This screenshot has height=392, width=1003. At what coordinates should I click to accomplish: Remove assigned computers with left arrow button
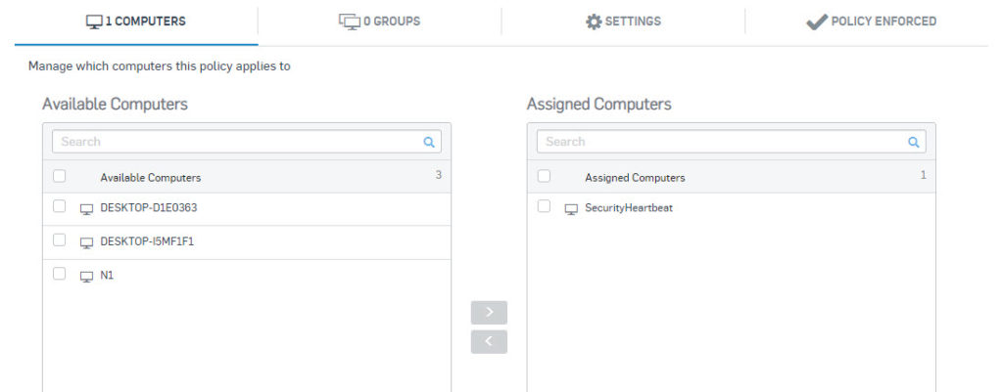489,342
